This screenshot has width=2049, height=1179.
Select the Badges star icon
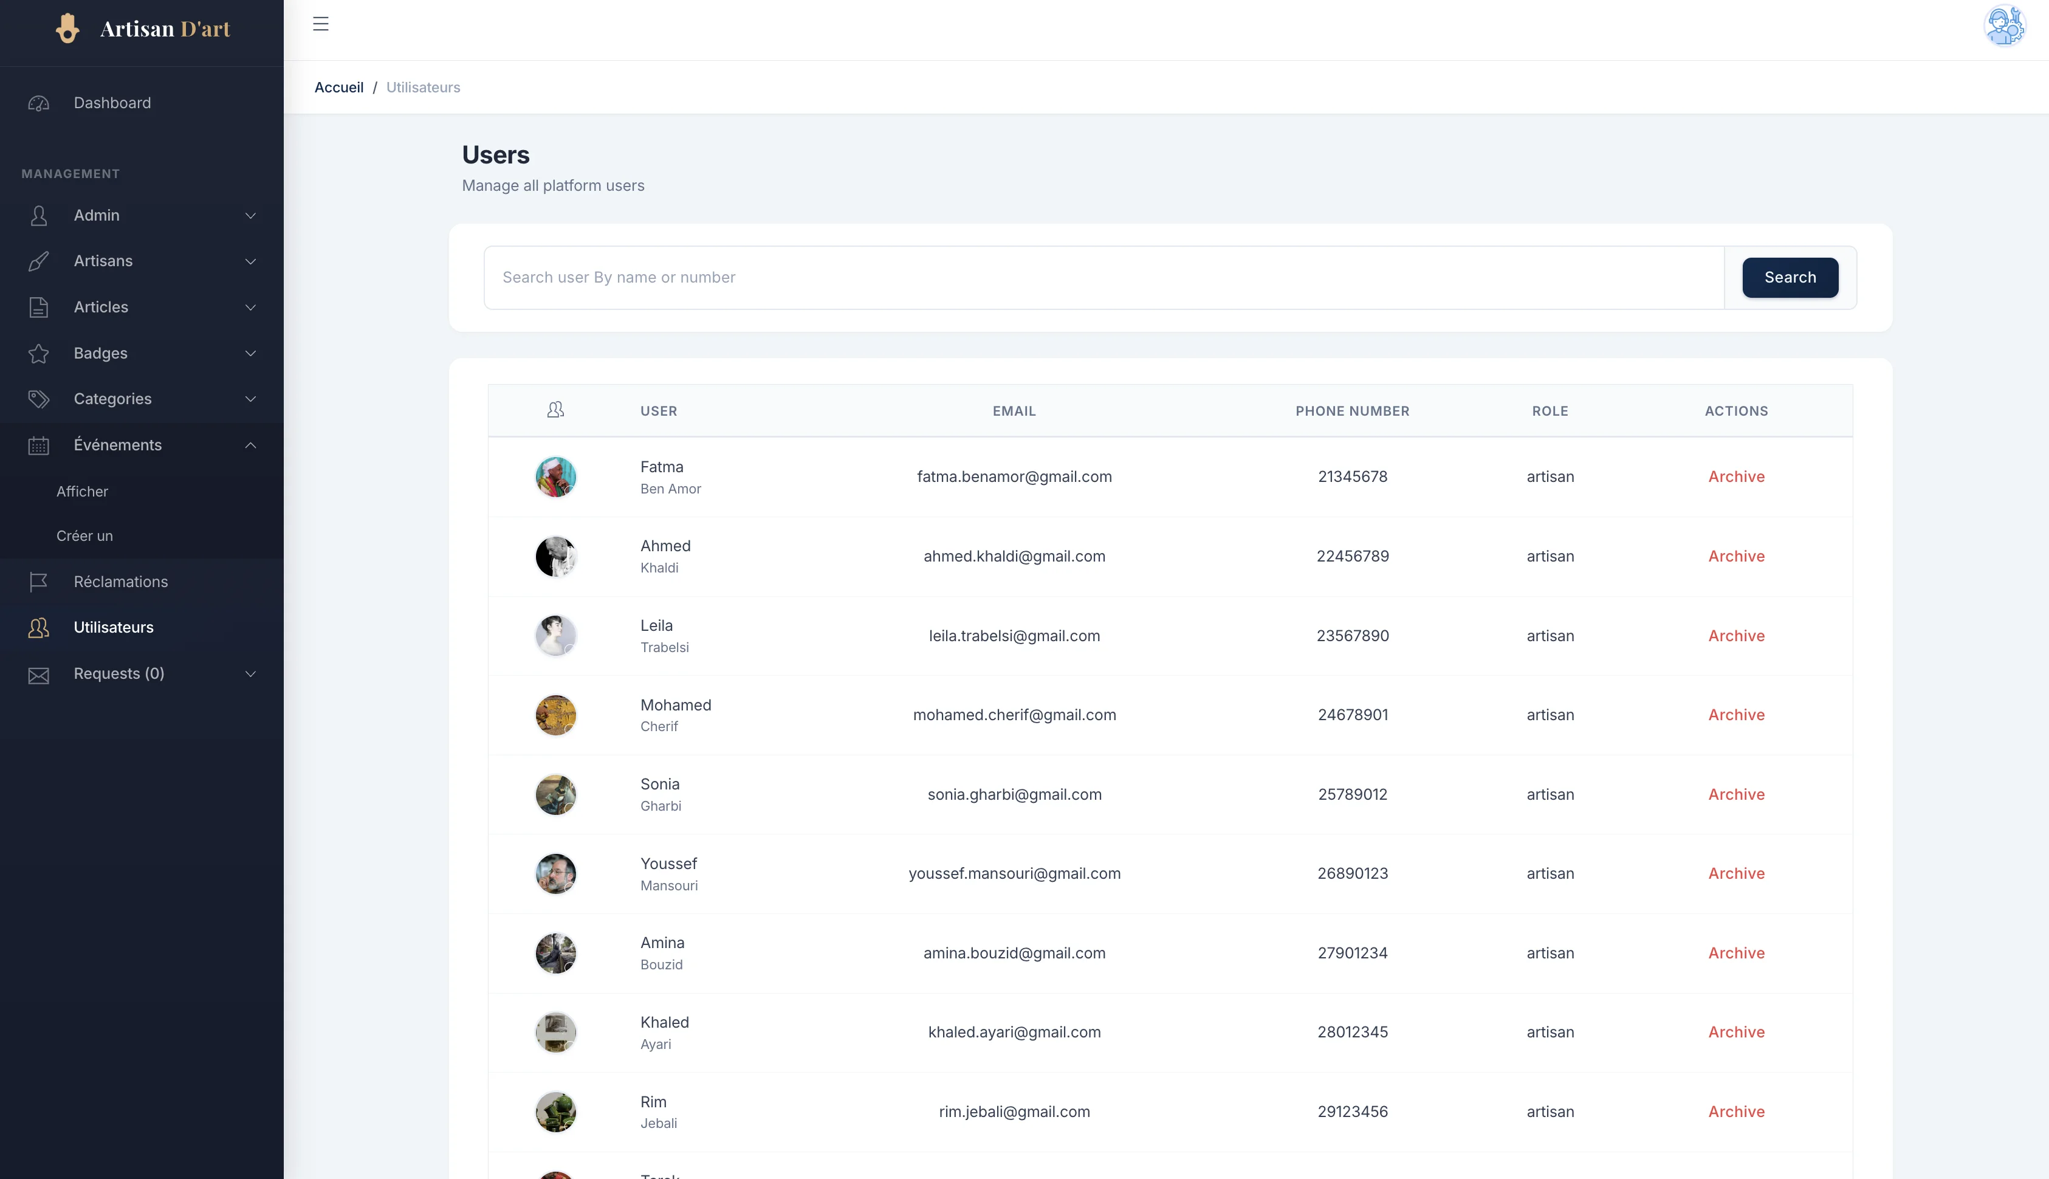[x=39, y=353]
